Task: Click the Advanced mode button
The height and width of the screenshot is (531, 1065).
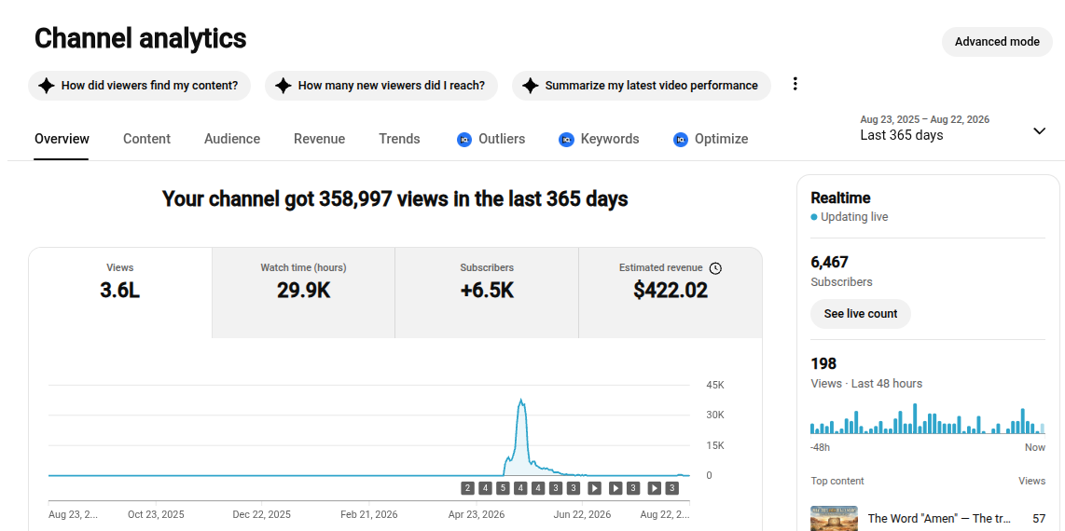Action: (x=997, y=42)
